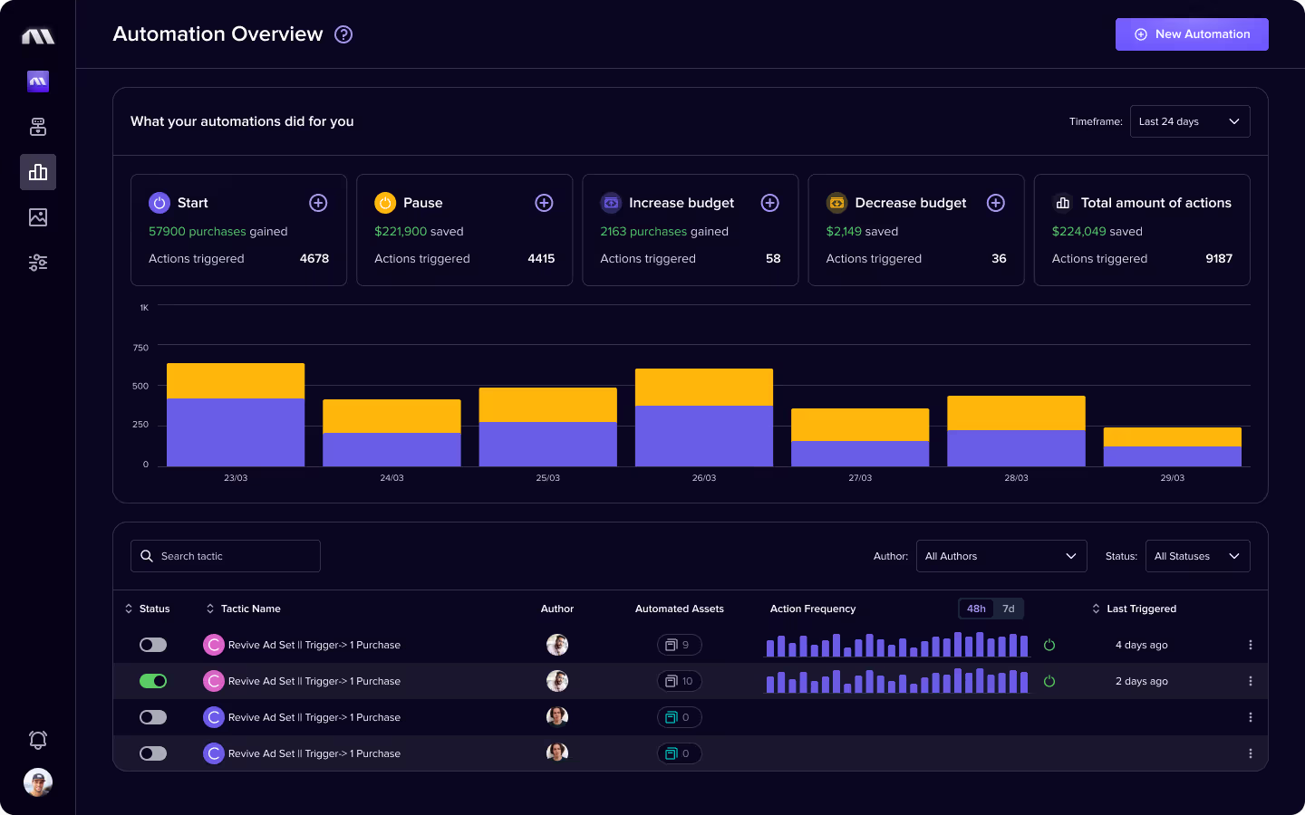This screenshot has width=1305, height=815.
Task: Click the help icon beside Automation Overview
Action: click(x=343, y=34)
